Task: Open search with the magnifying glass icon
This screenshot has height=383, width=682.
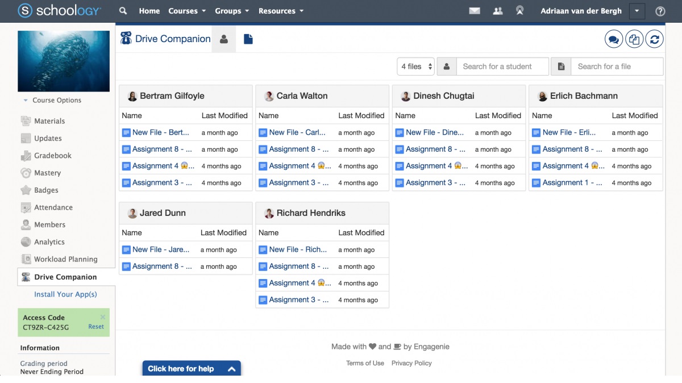Action: [122, 10]
